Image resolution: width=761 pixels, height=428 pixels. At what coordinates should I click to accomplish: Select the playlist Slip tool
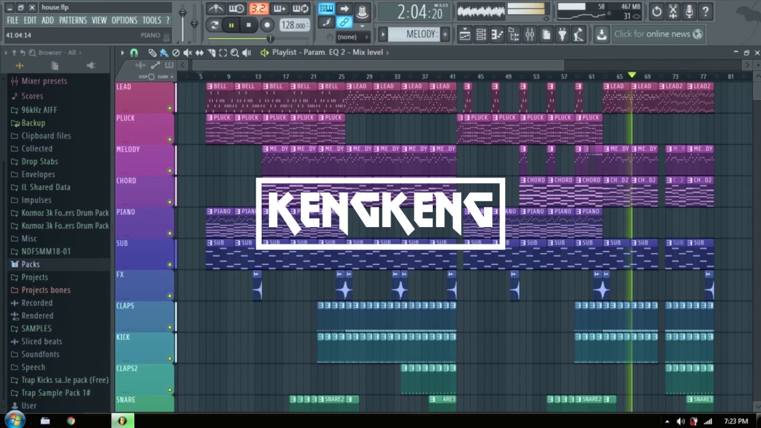pyautogui.click(x=199, y=53)
